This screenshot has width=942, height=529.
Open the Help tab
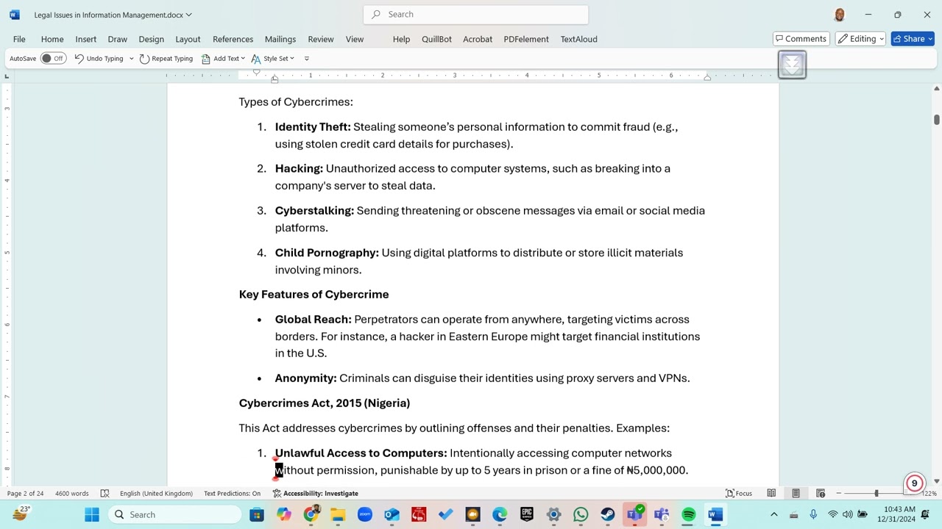tap(401, 39)
